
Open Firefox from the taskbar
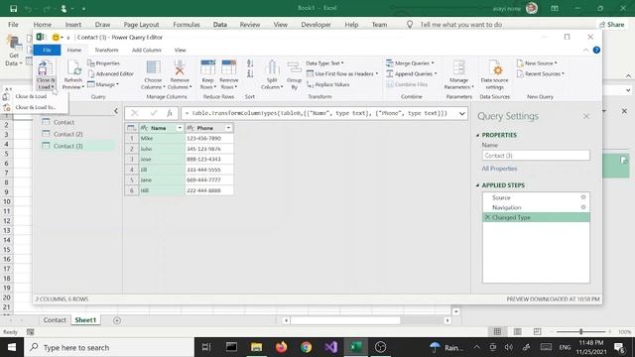(x=281, y=347)
